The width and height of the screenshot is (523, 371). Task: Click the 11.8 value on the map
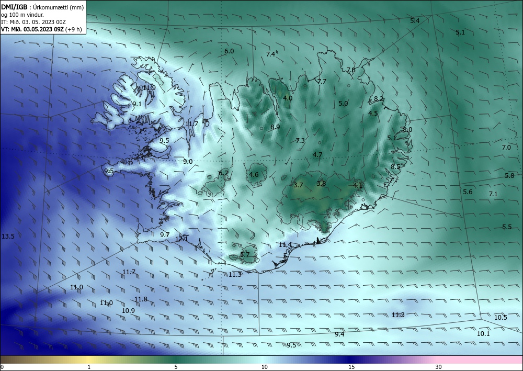[141, 299]
